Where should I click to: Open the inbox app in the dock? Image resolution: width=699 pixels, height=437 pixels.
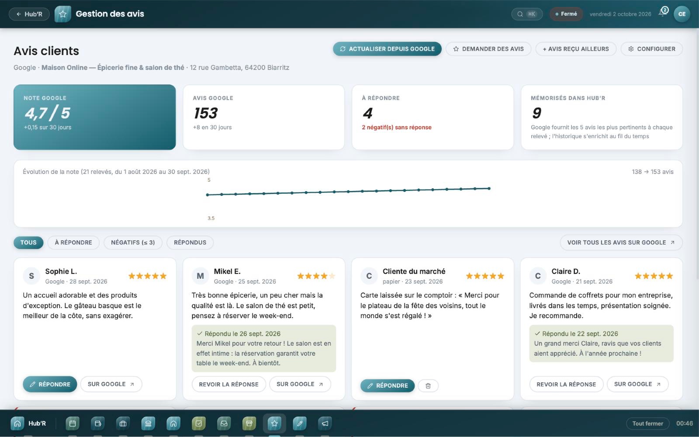[224, 423]
